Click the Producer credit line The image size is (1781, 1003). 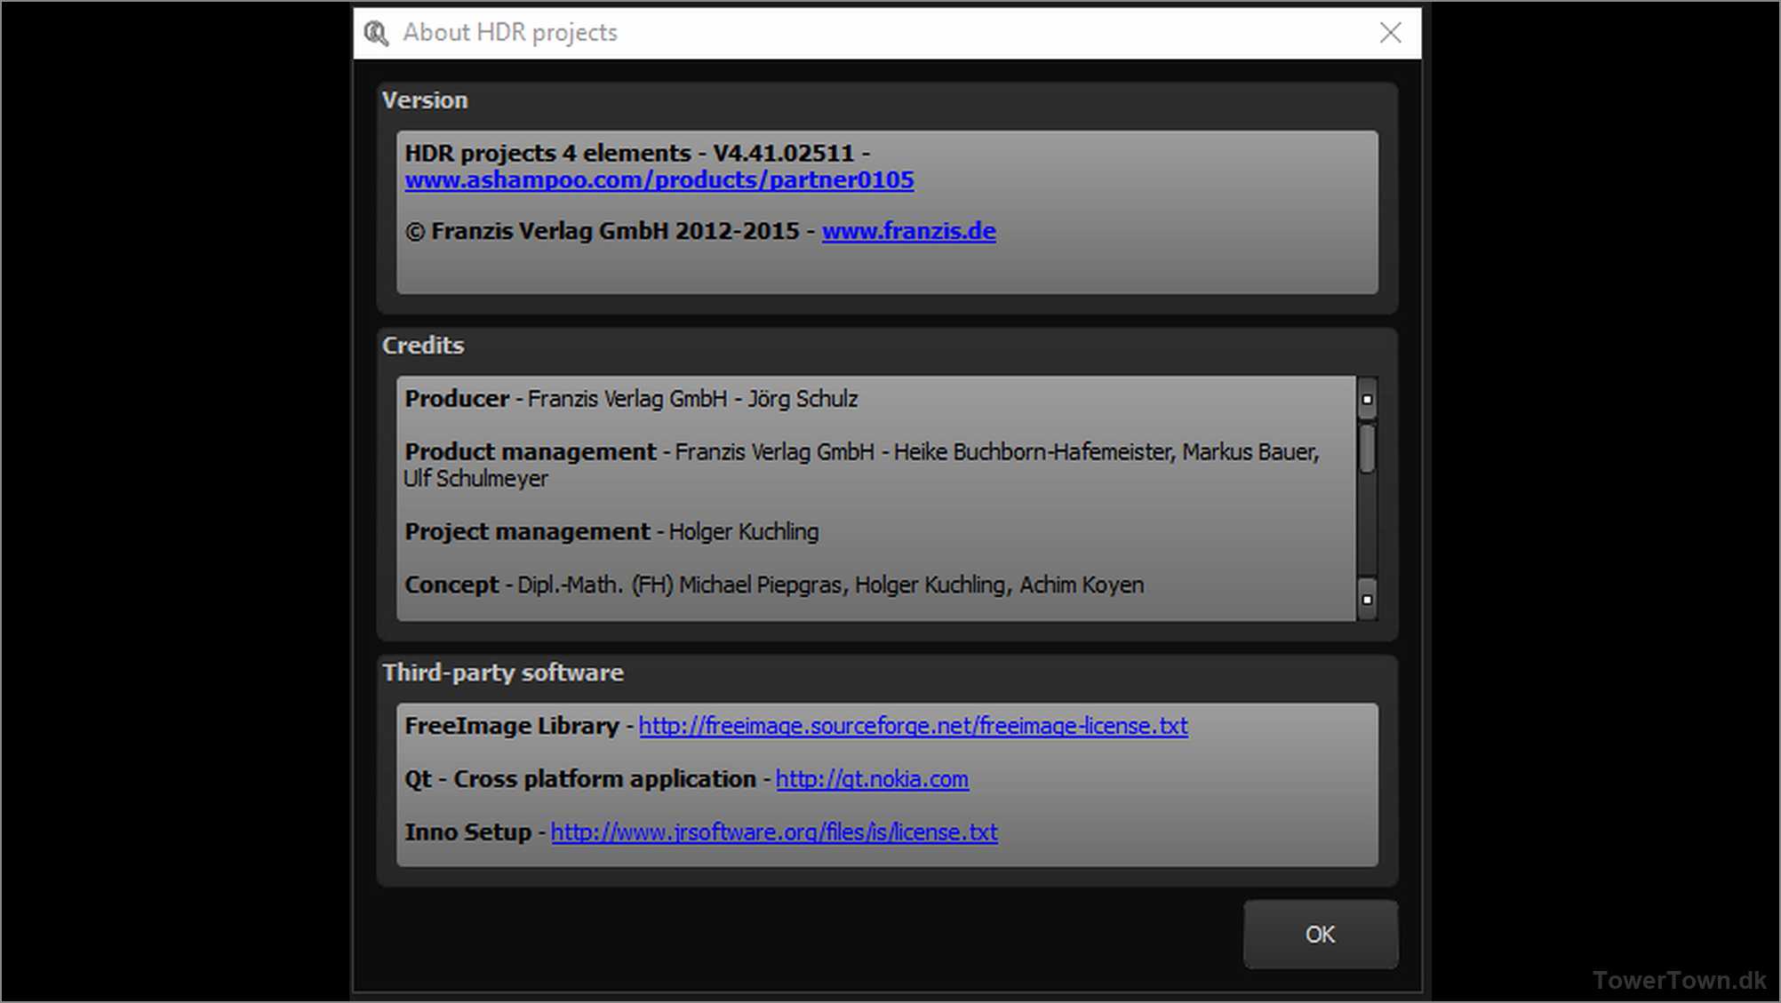[x=631, y=399]
